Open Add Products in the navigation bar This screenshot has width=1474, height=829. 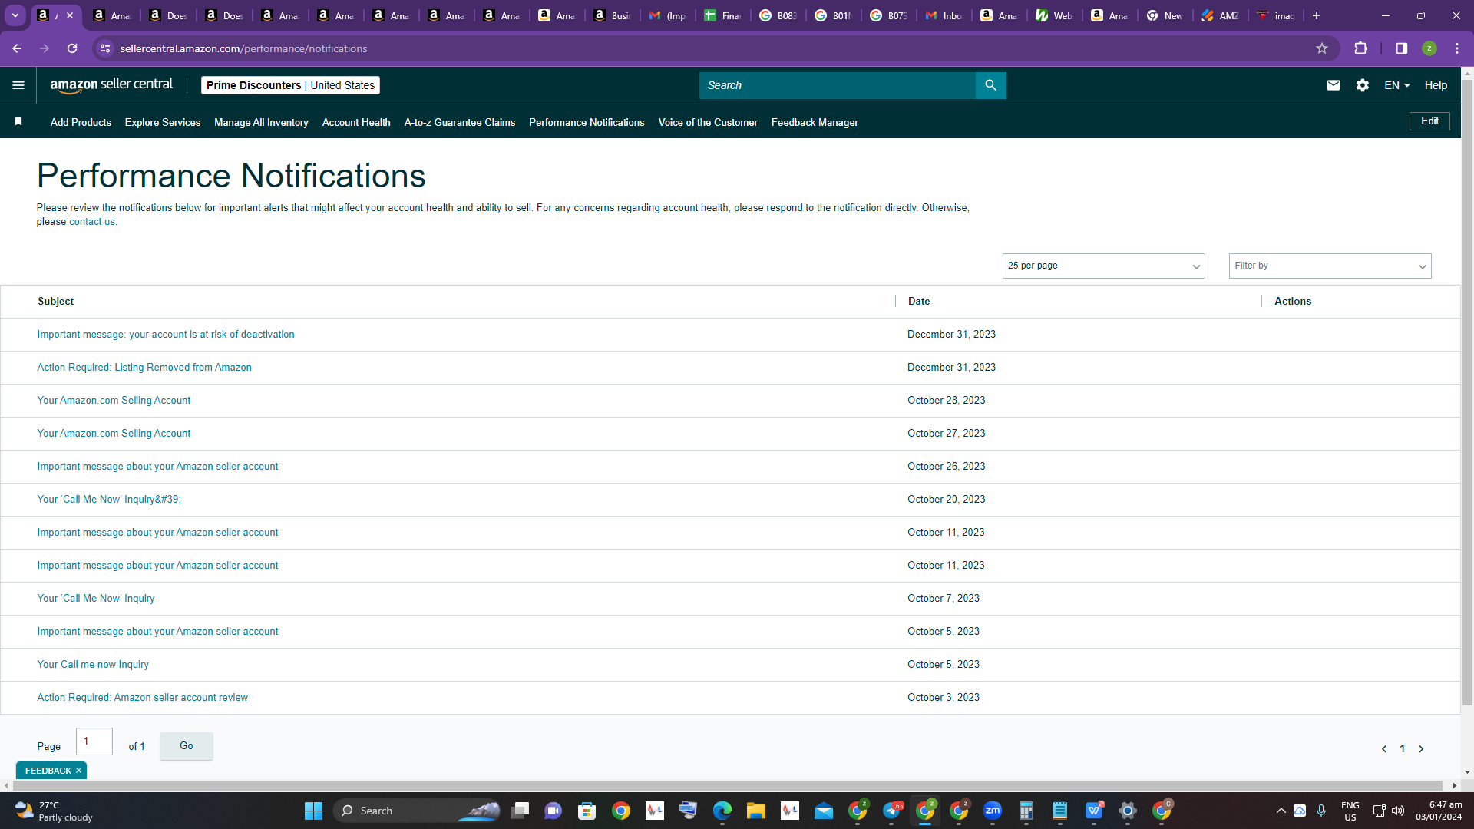tap(81, 122)
